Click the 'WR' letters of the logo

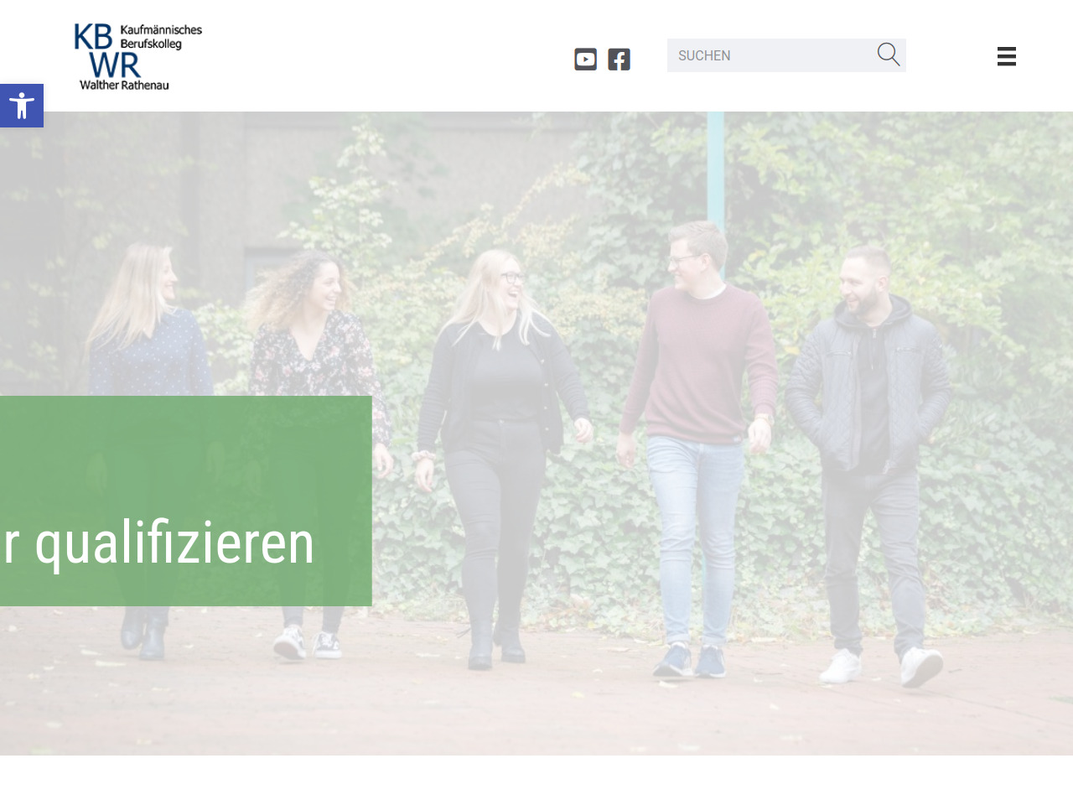click(x=115, y=65)
